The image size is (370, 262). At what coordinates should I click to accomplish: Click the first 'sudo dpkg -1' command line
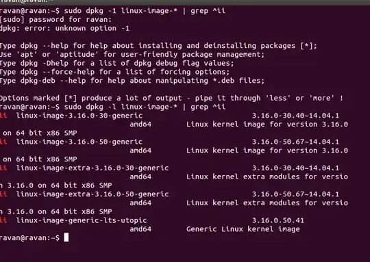click(112, 11)
